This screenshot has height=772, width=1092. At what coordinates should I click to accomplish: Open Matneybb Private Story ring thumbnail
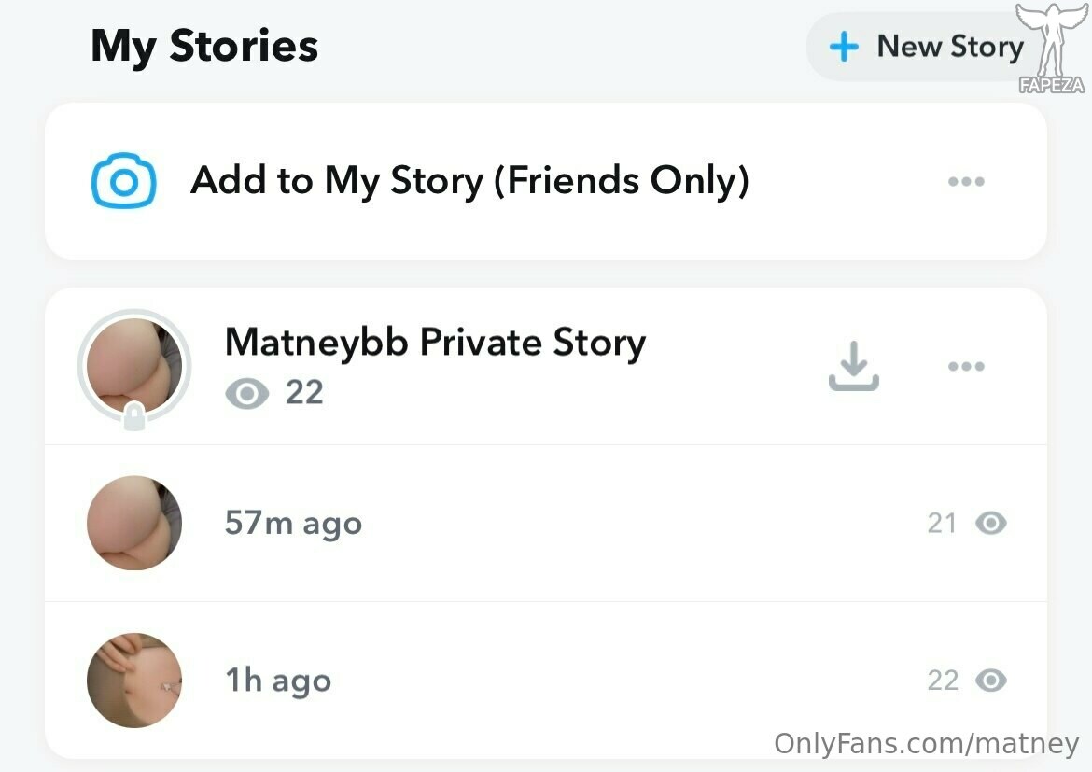point(134,366)
